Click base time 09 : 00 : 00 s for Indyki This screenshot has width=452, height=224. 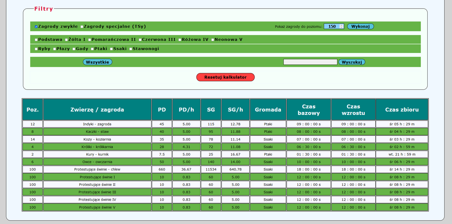click(309, 124)
